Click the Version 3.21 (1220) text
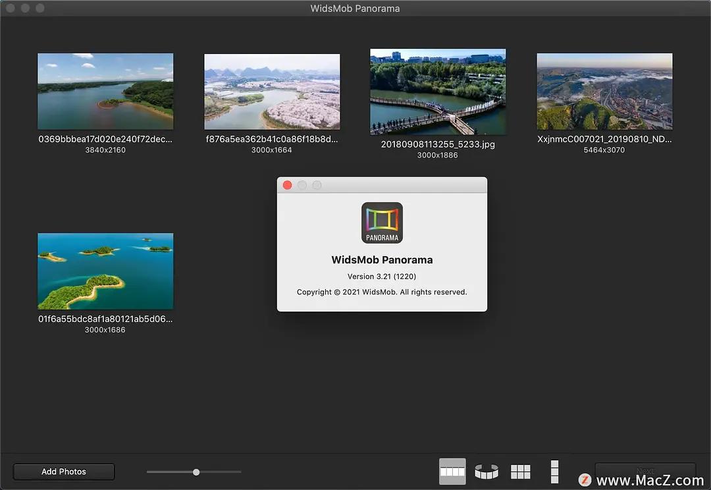Screen dimensions: 711x490 (x=382, y=277)
